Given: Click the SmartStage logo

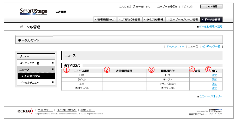Looking at the screenshot, I should click(34, 12).
